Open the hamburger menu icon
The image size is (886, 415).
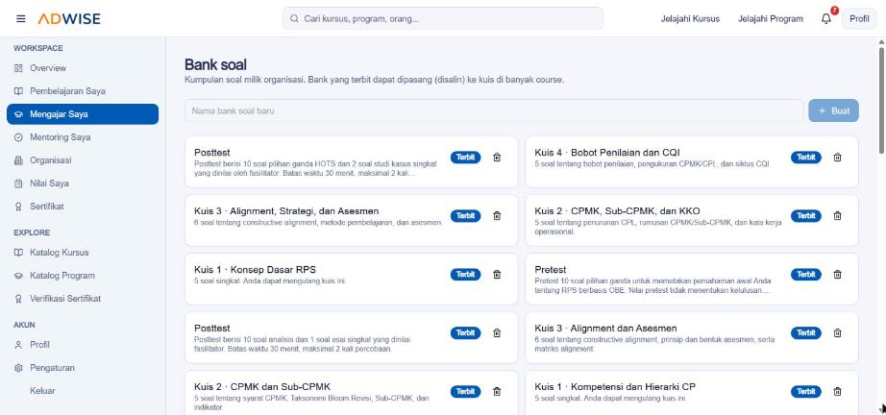tap(21, 18)
